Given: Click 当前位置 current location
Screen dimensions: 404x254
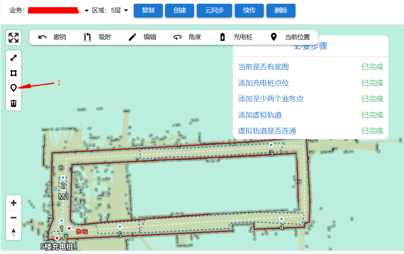Looking at the screenshot, I should [x=290, y=37].
